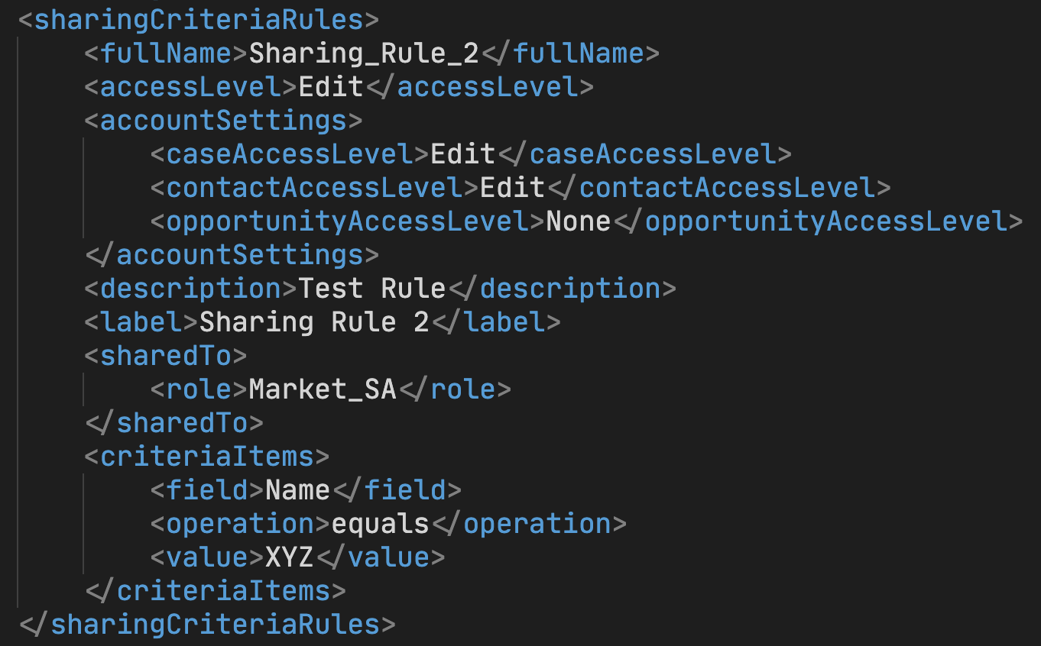
Task: Click the opening sharingCriteriaRules tag
Action: tap(198, 20)
